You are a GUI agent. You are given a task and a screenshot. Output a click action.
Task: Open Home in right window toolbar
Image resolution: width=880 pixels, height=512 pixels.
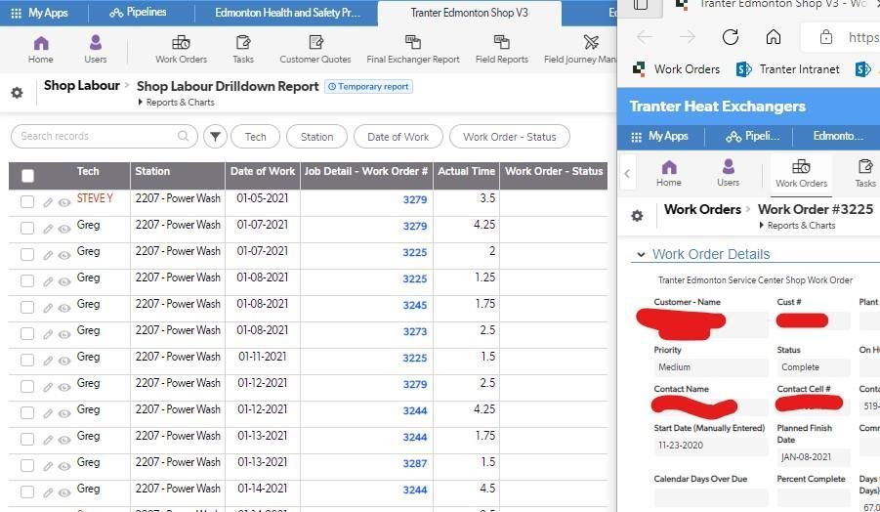(669, 173)
